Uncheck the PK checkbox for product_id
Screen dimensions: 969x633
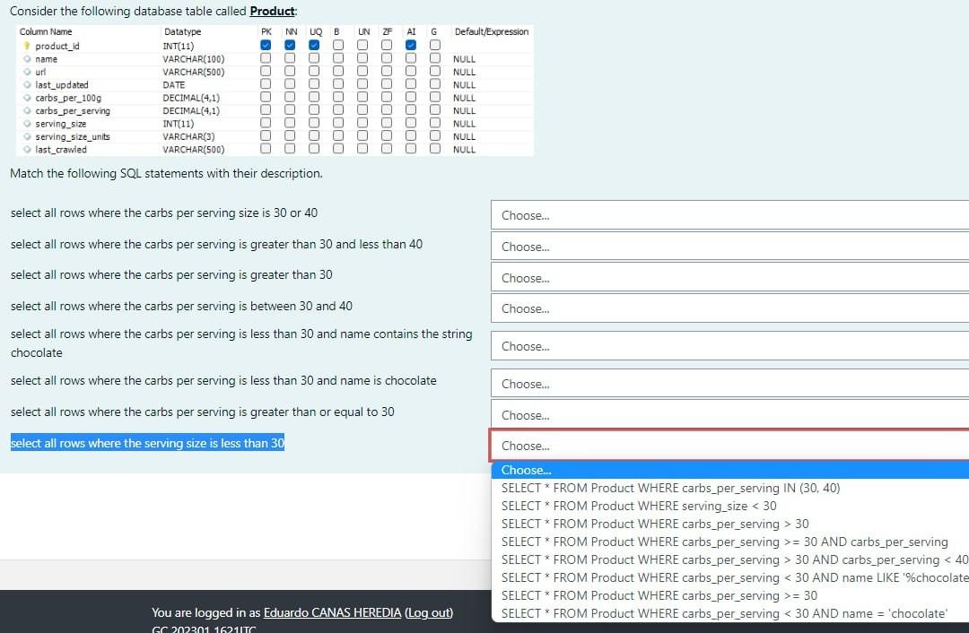tap(266, 46)
